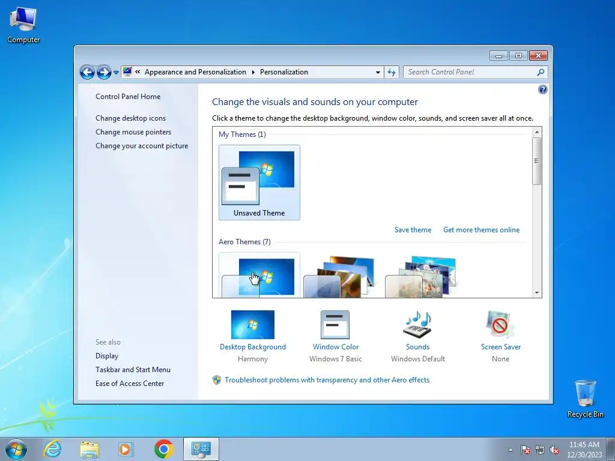Open the recent pages dropdown beside Forward

(x=116, y=73)
